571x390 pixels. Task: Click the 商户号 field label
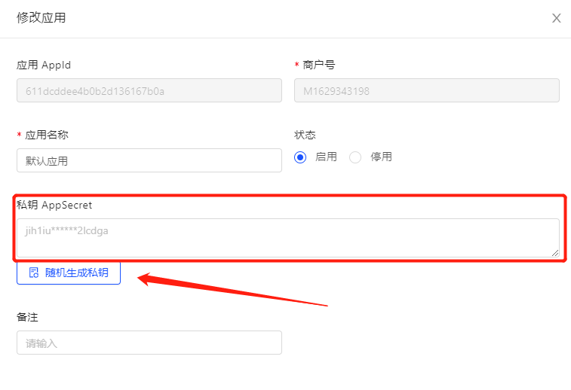(319, 66)
